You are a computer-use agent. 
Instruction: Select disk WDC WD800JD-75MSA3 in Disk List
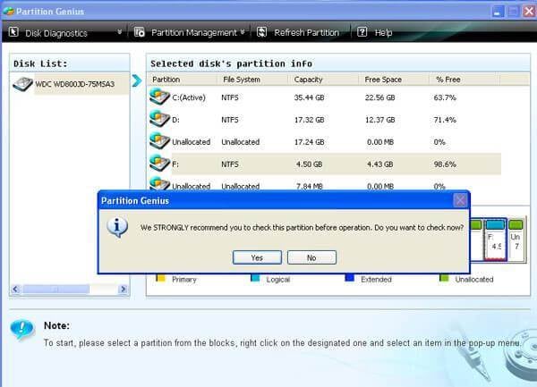(x=74, y=84)
